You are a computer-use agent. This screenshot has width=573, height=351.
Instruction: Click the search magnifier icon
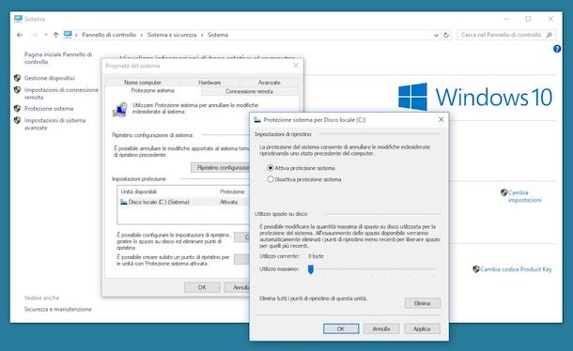(550, 35)
